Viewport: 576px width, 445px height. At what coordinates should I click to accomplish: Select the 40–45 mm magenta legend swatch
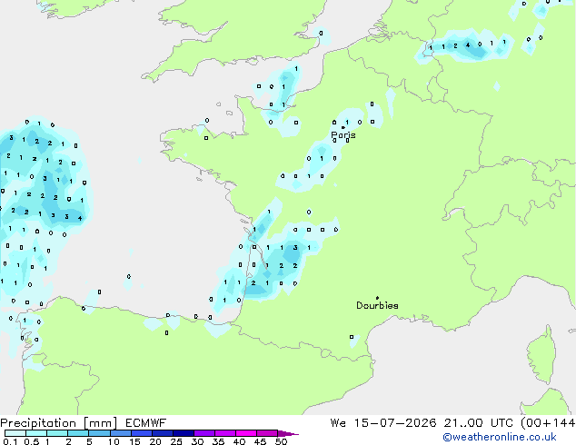click(x=246, y=433)
